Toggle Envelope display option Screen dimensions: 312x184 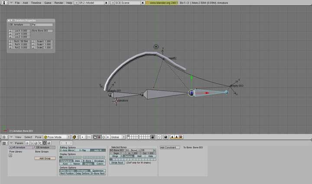coord(99,161)
